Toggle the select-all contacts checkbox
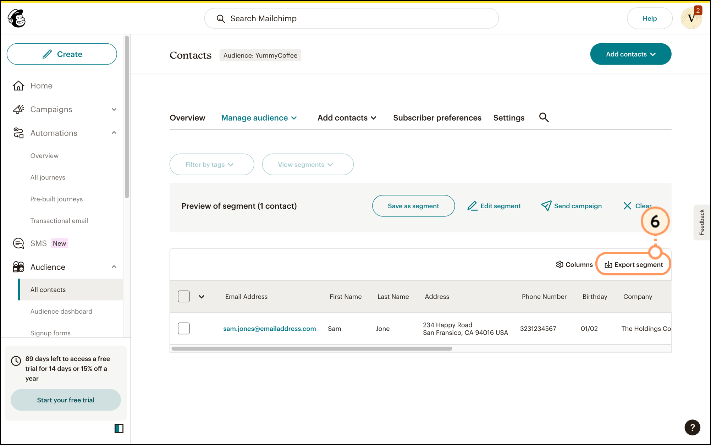This screenshot has width=711, height=445. tap(184, 296)
